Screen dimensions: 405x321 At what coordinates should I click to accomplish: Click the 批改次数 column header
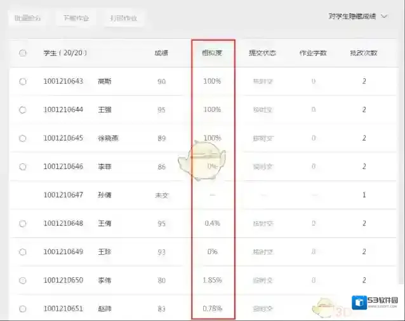[364, 53]
